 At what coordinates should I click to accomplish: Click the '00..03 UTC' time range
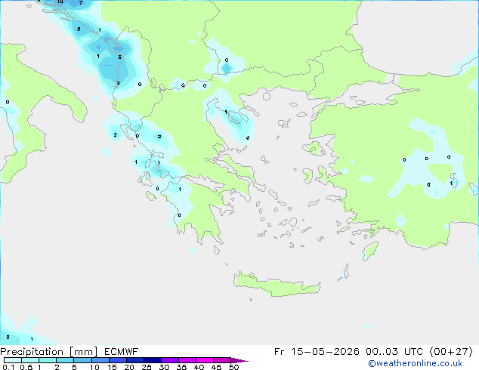[394, 352]
